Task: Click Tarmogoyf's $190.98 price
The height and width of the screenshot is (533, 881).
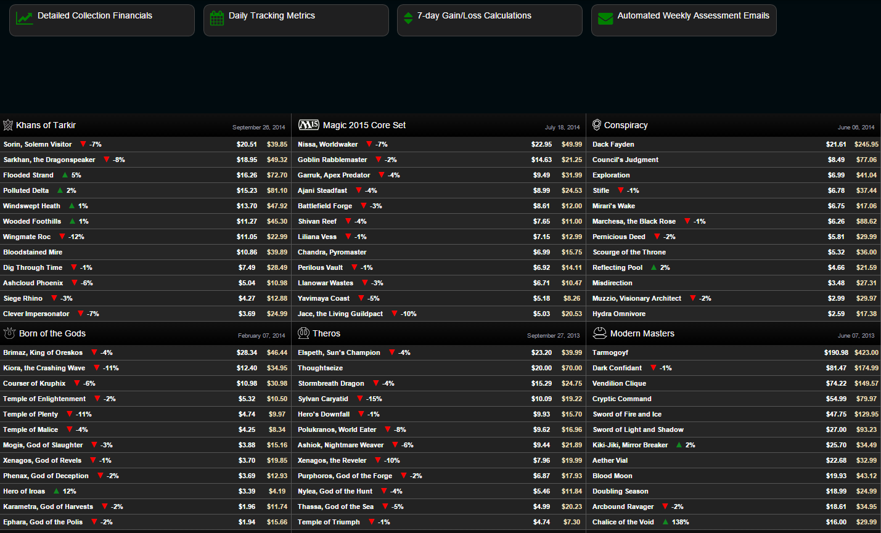Action: 836,352
